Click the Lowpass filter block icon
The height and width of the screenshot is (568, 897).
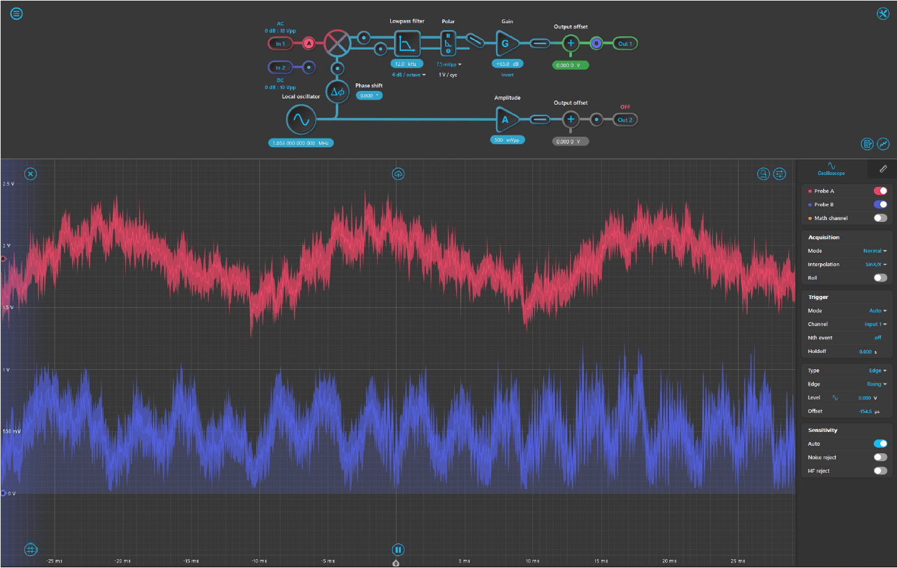pos(407,44)
